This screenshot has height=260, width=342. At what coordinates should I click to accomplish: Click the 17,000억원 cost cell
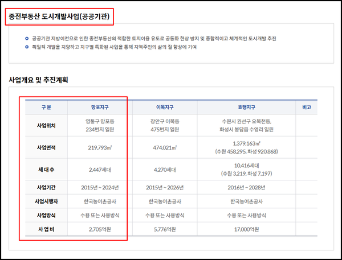coord(246,229)
